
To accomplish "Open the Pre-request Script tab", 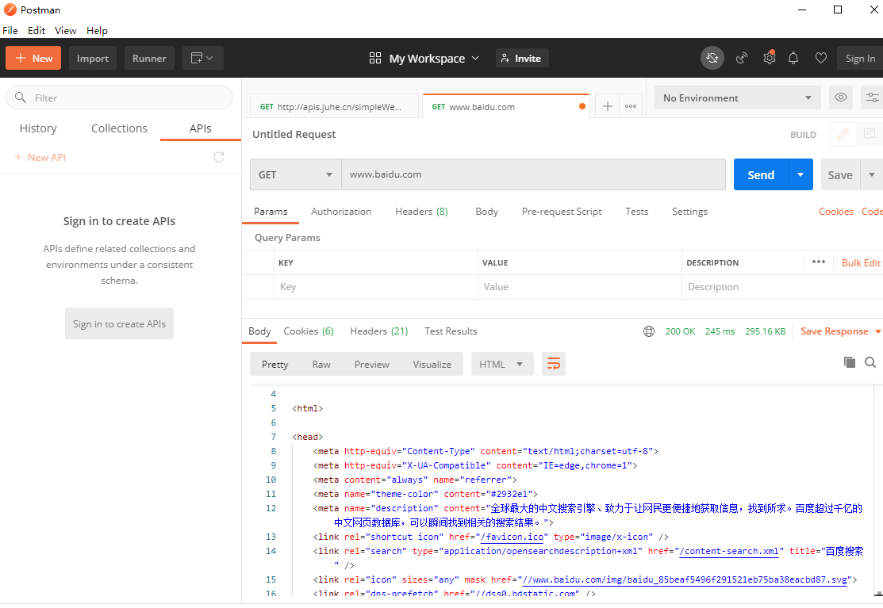I will (x=562, y=212).
